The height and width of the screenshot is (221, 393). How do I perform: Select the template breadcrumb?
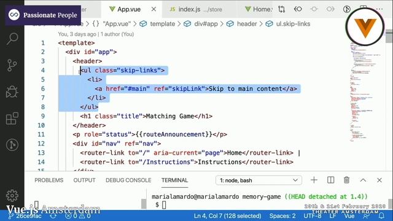click(157, 24)
